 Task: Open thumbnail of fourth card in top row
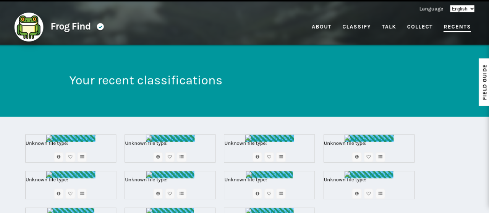pyautogui.click(x=369, y=138)
